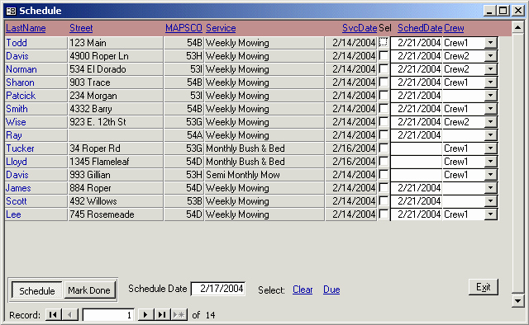This screenshot has height=325, width=529.
Task: Select the Lloyd row checkbox
Action: point(384,161)
